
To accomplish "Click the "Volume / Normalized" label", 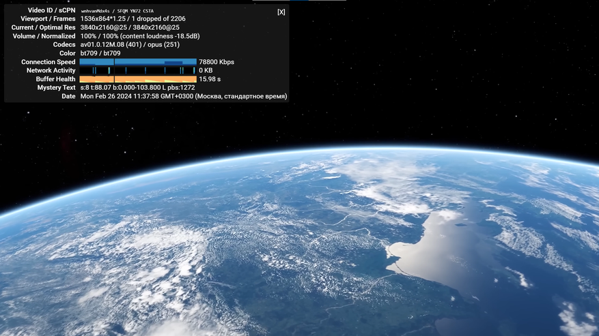I will (x=44, y=36).
